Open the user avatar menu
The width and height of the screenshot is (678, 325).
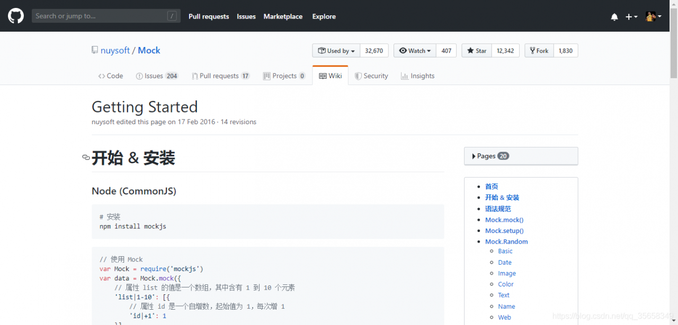(x=654, y=16)
